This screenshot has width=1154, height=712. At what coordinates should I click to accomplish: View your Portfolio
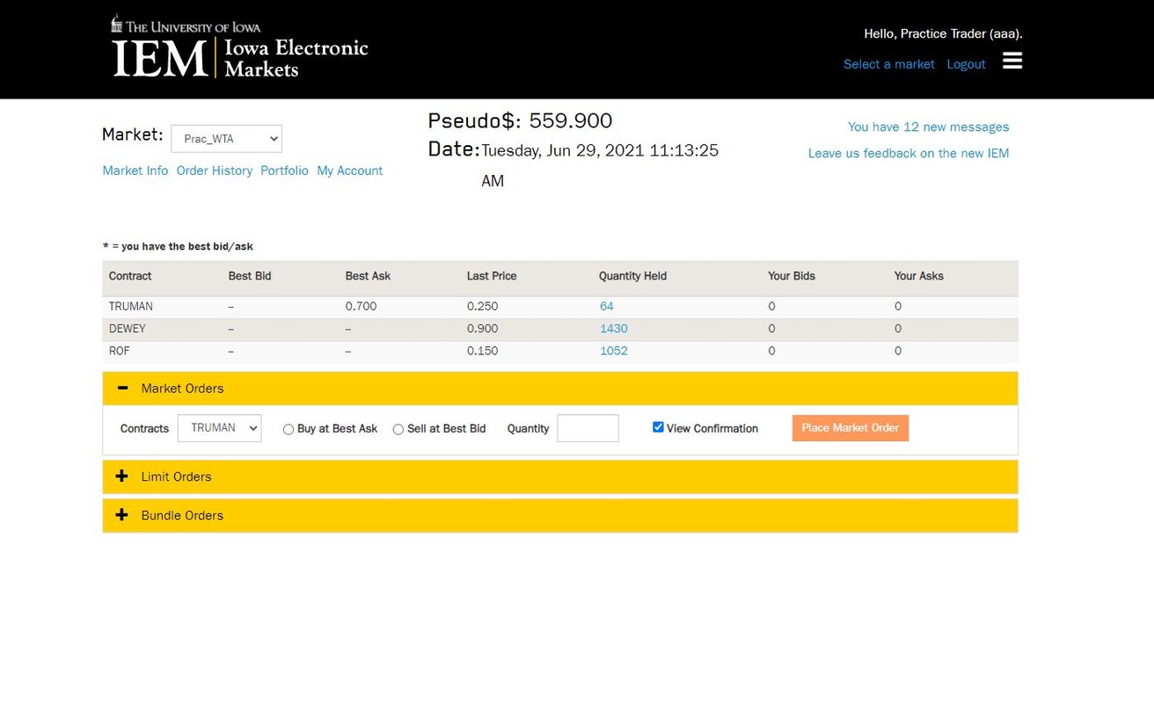click(x=284, y=170)
